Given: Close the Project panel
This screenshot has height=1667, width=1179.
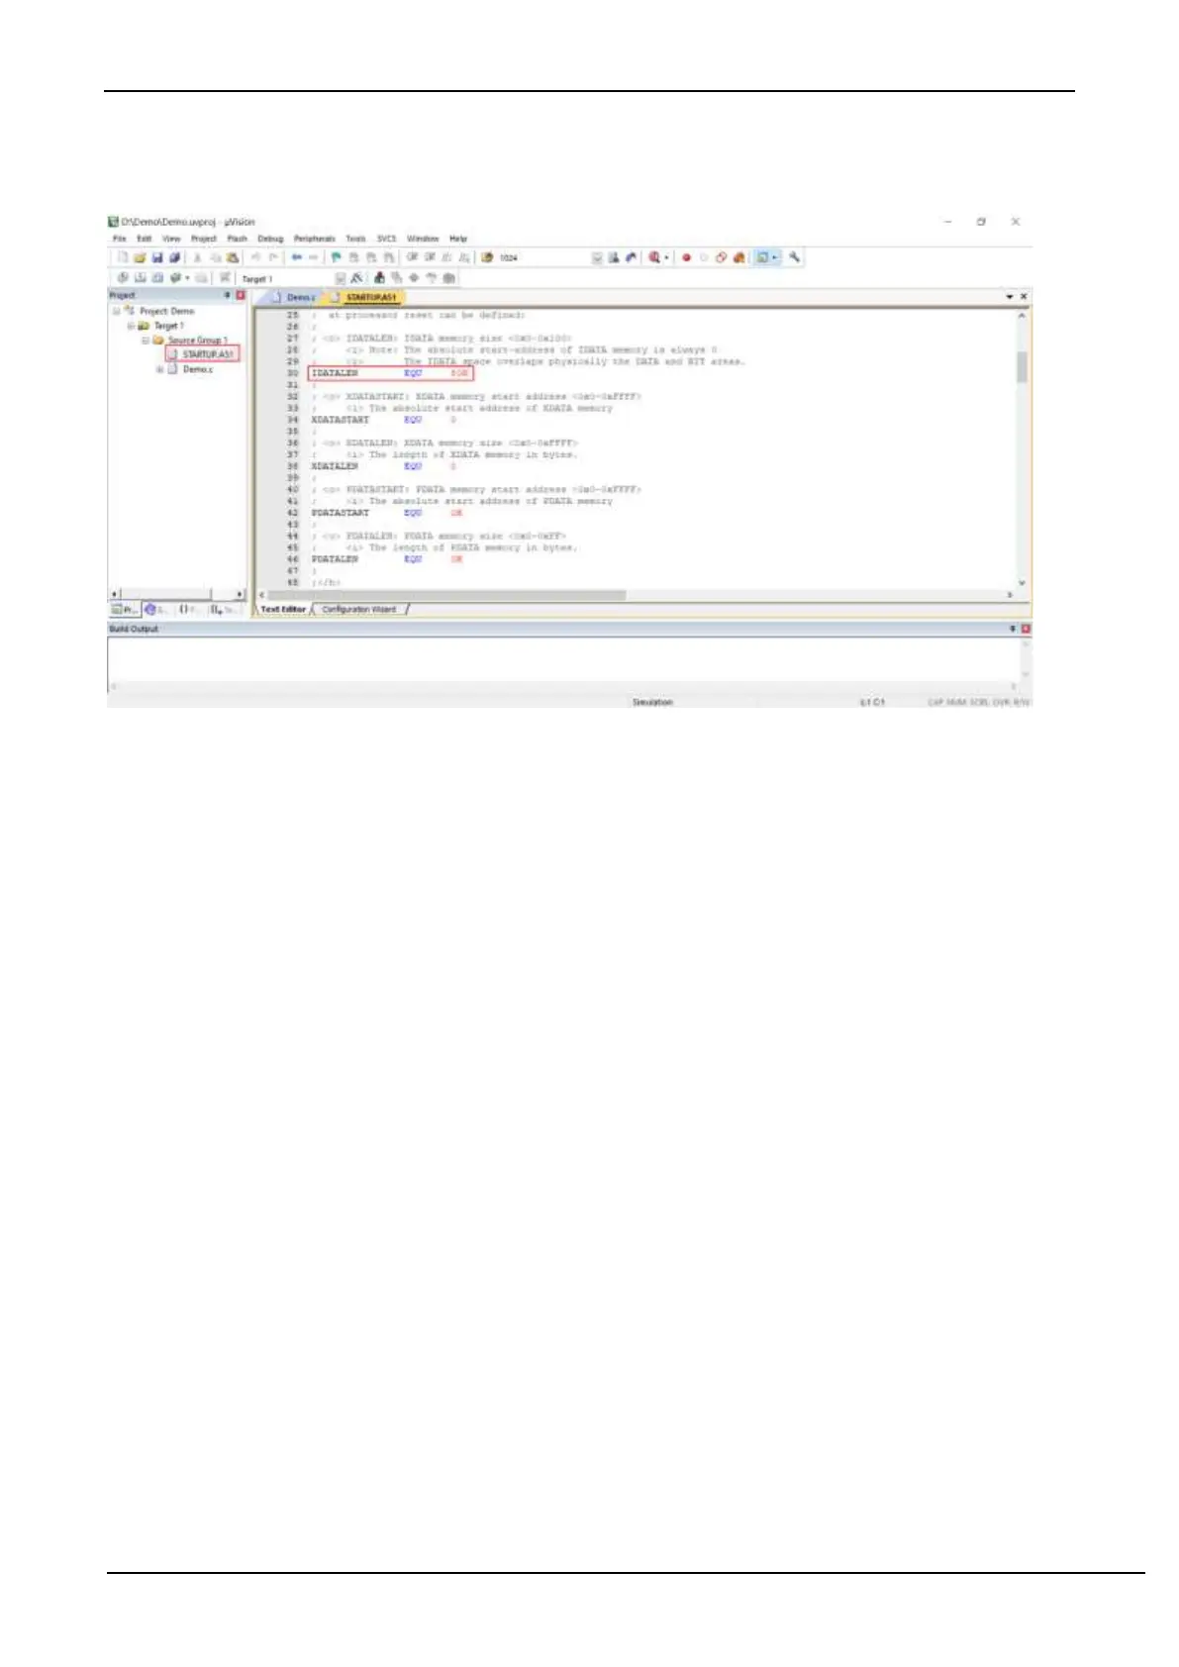Looking at the screenshot, I should click(x=240, y=295).
